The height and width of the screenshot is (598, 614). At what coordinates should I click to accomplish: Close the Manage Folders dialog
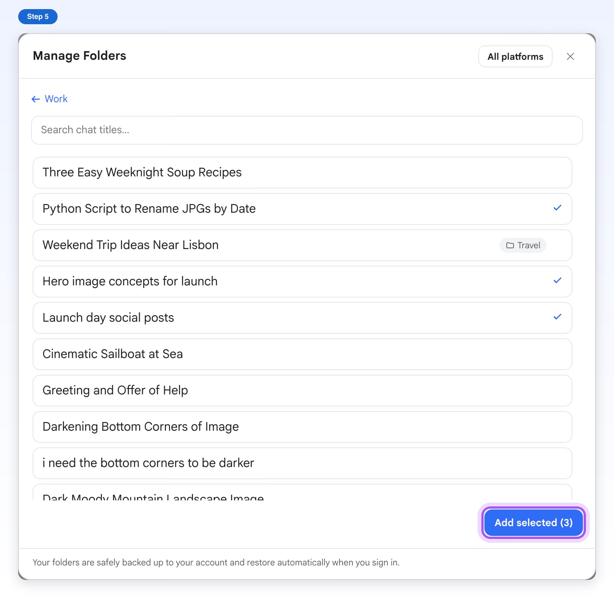click(x=570, y=56)
